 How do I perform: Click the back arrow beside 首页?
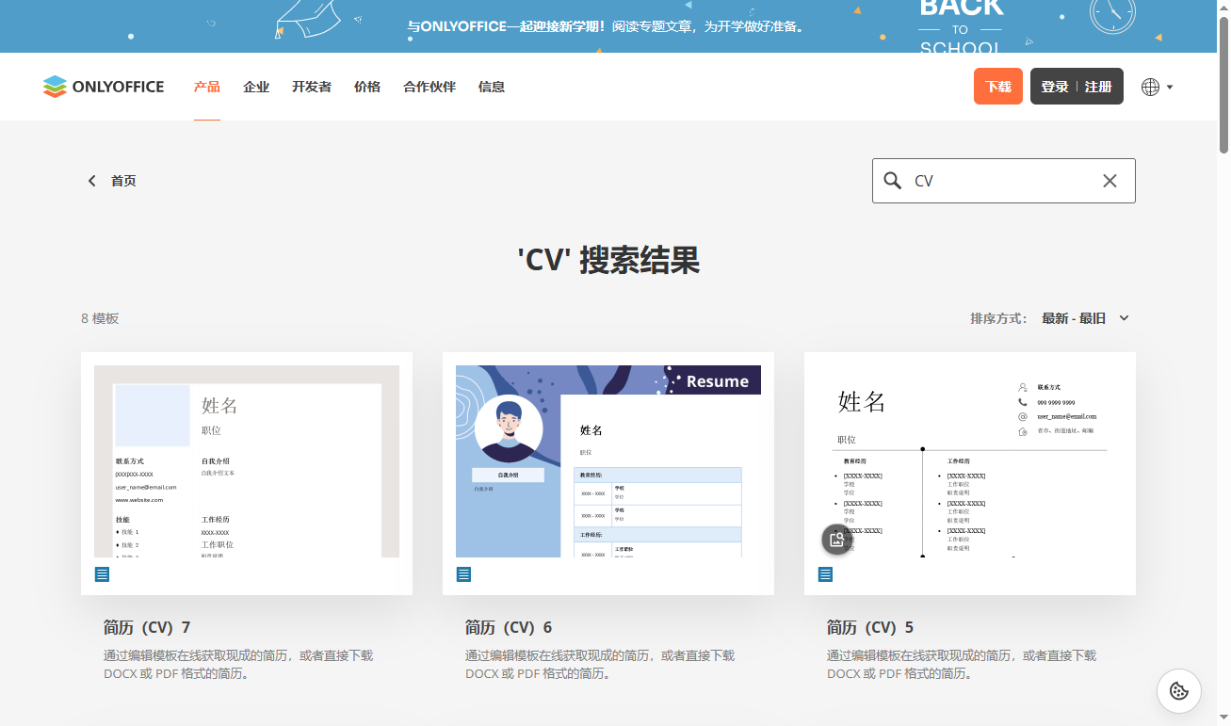(91, 181)
